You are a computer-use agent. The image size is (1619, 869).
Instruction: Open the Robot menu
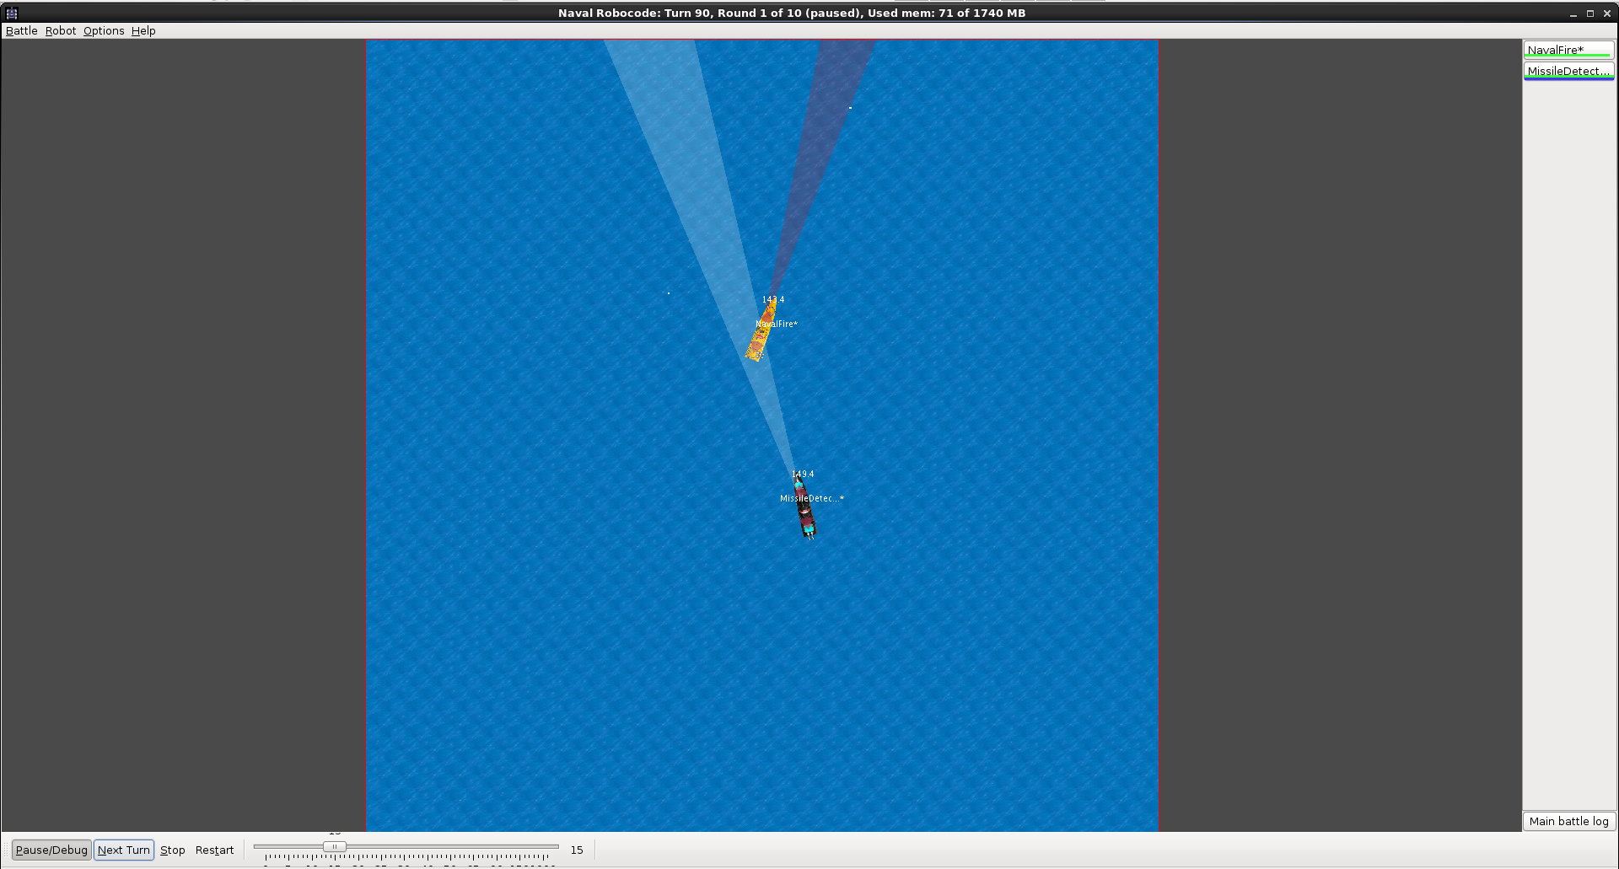60,30
